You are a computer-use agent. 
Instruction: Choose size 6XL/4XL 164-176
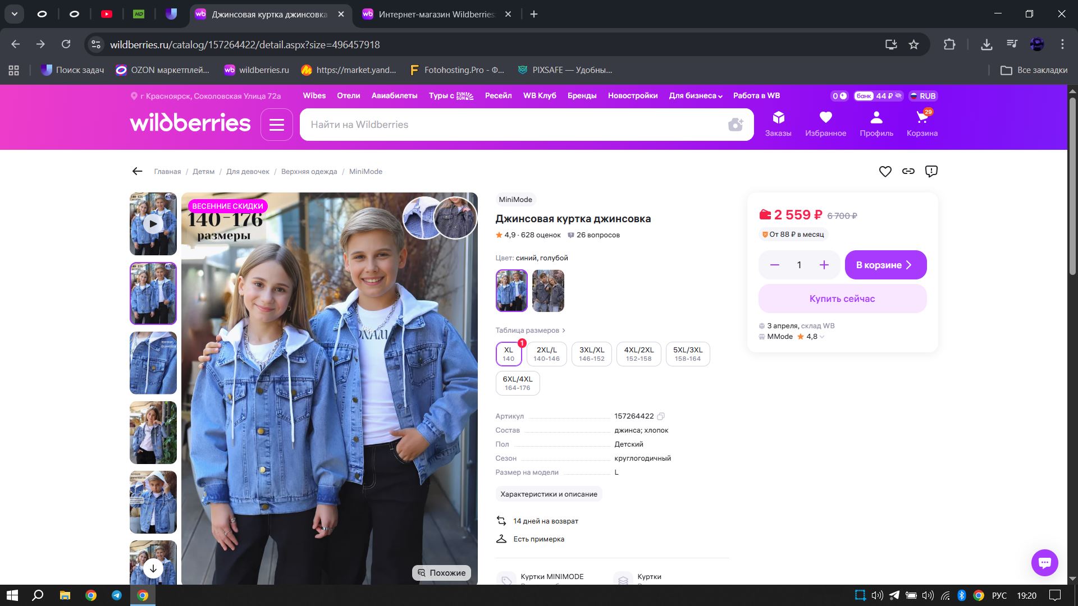(x=517, y=383)
